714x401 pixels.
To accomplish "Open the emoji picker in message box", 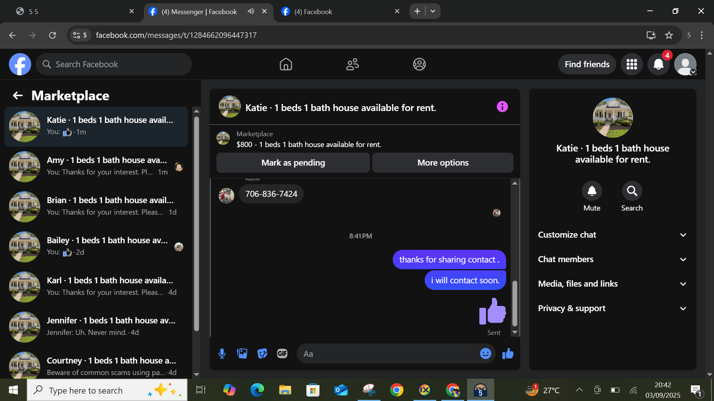I will pyautogui.click(x=485, y=353).
